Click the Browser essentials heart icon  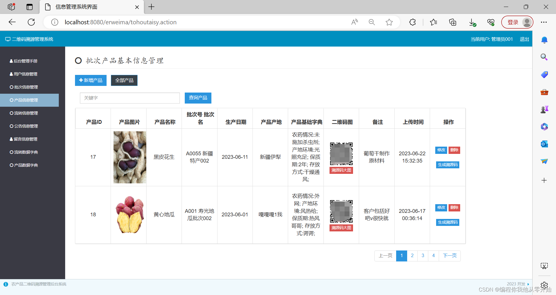[x=491, y=22]
